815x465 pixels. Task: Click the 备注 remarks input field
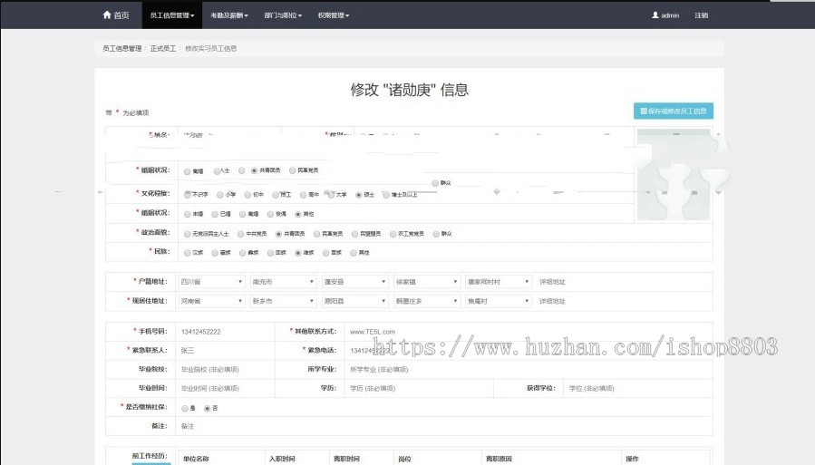click(x=444, y=426)
